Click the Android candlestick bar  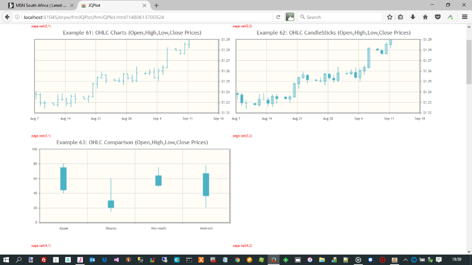tap(206, 184)
